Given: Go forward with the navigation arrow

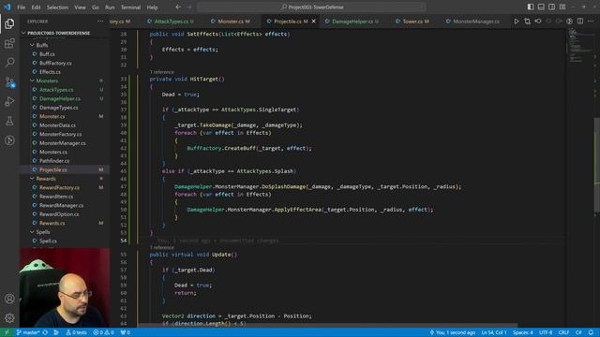Looking at the screenshot, I should [189, 7].
